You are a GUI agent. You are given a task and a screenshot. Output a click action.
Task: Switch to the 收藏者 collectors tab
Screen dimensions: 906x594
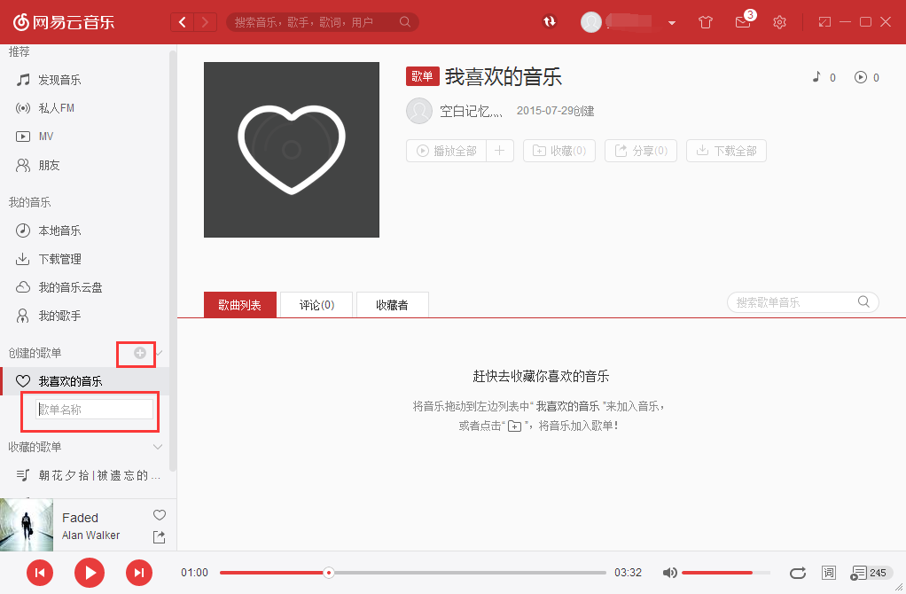point(392,303)
